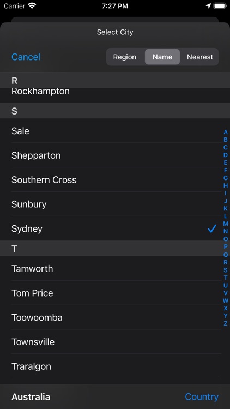Tap the battery icon in status bar

[x=220, y=6]
